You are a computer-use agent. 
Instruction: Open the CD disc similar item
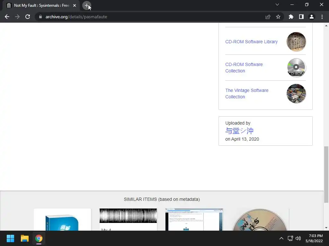260,219
